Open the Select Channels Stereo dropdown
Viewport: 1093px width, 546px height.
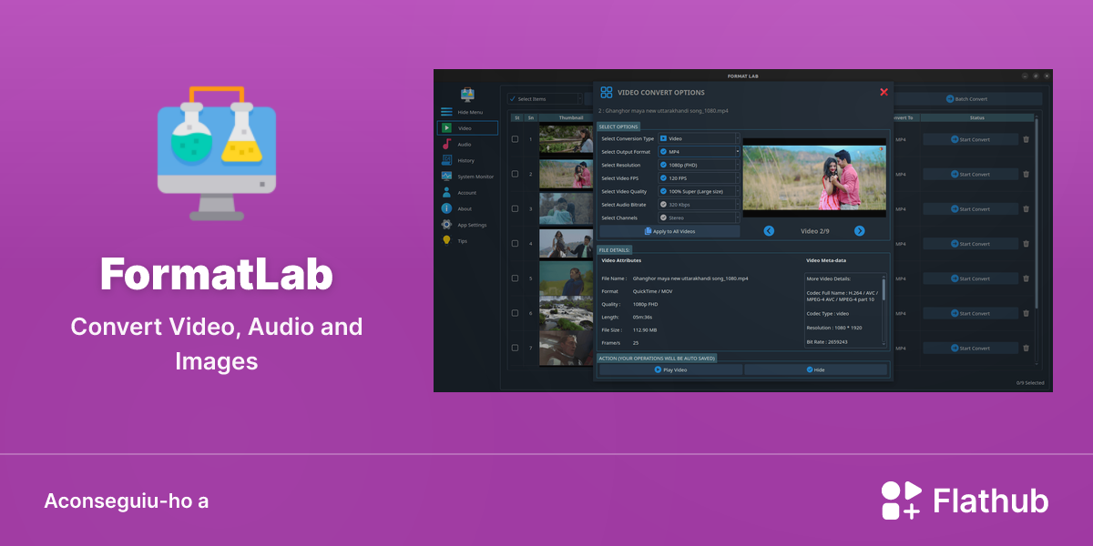pos(700,217)
